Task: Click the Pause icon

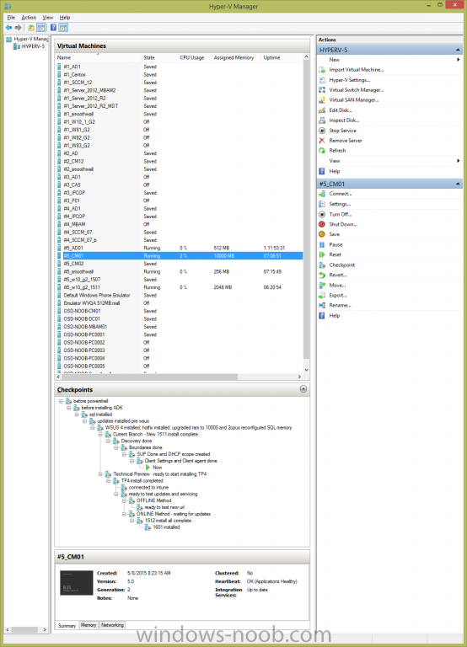Action: click(x=322, y=244)
